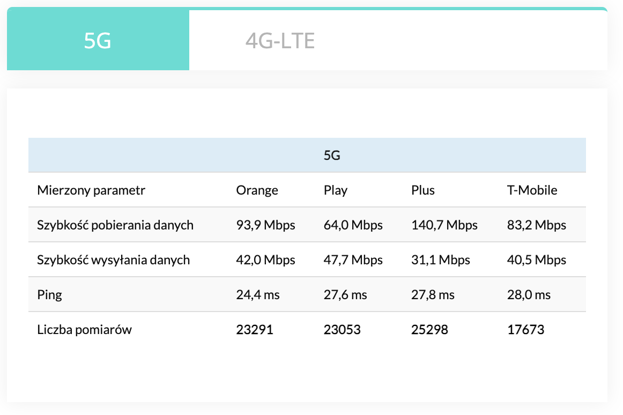
Task: Click the Plus column header
Action: tap(423, 190)
